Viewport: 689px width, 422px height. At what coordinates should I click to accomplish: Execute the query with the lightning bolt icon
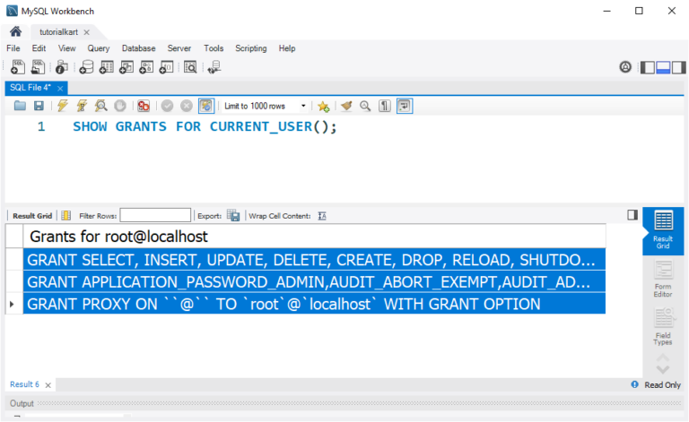(63, 106)
